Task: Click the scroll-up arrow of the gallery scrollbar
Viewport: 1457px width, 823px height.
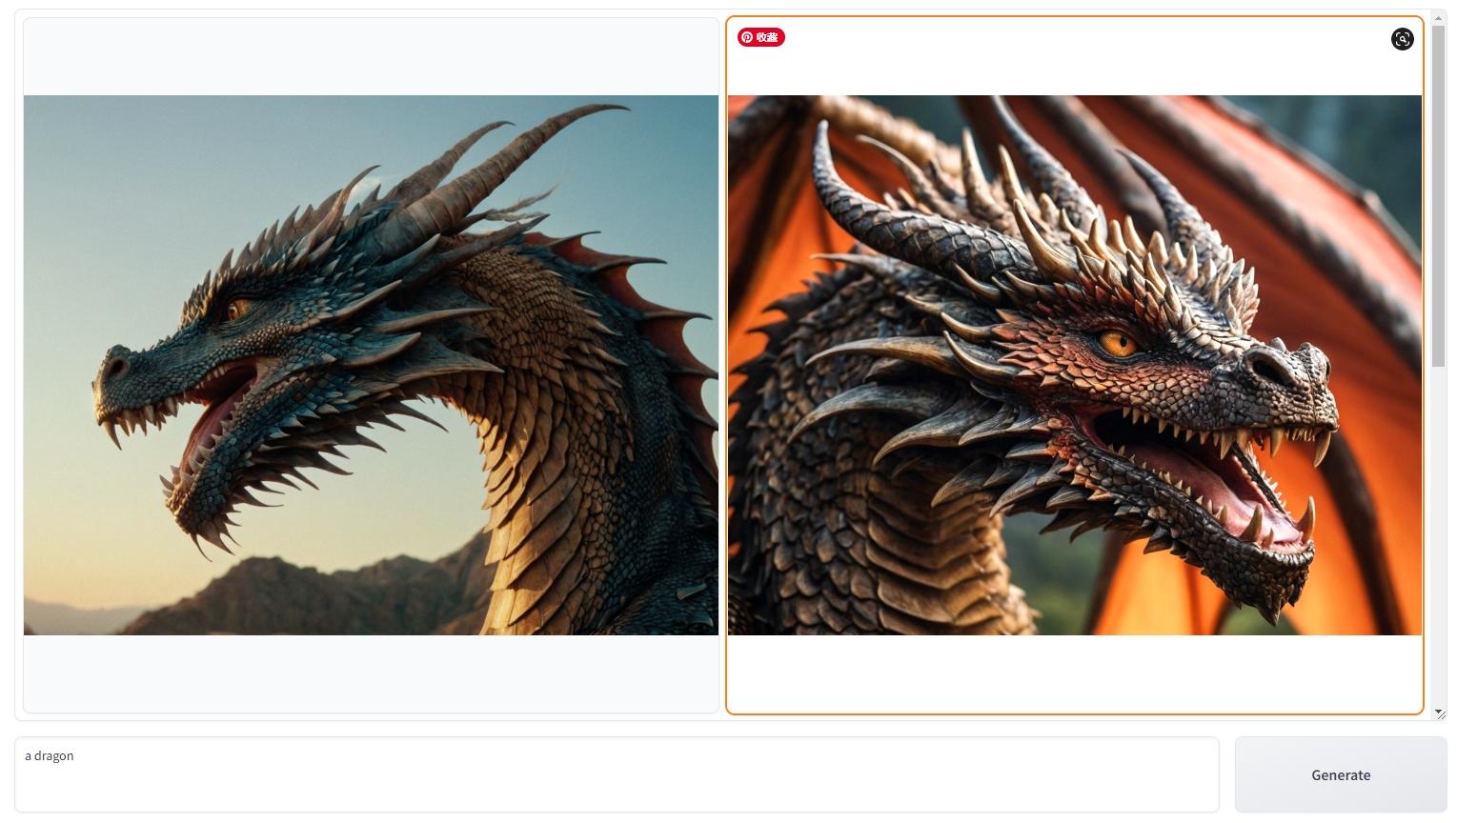Action: (x=1439, y=18)
